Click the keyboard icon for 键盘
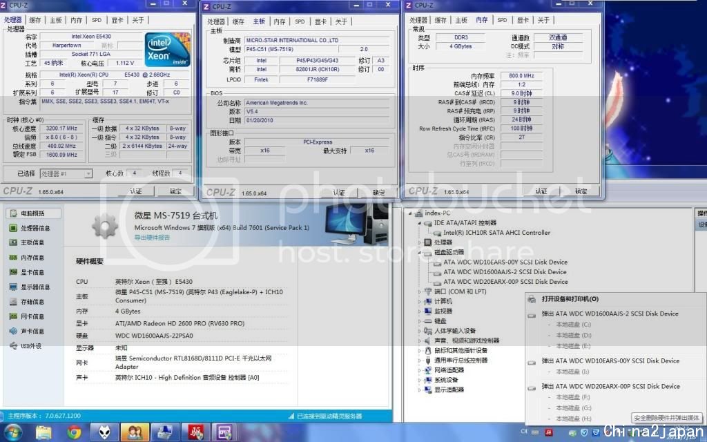 point(428,321)
